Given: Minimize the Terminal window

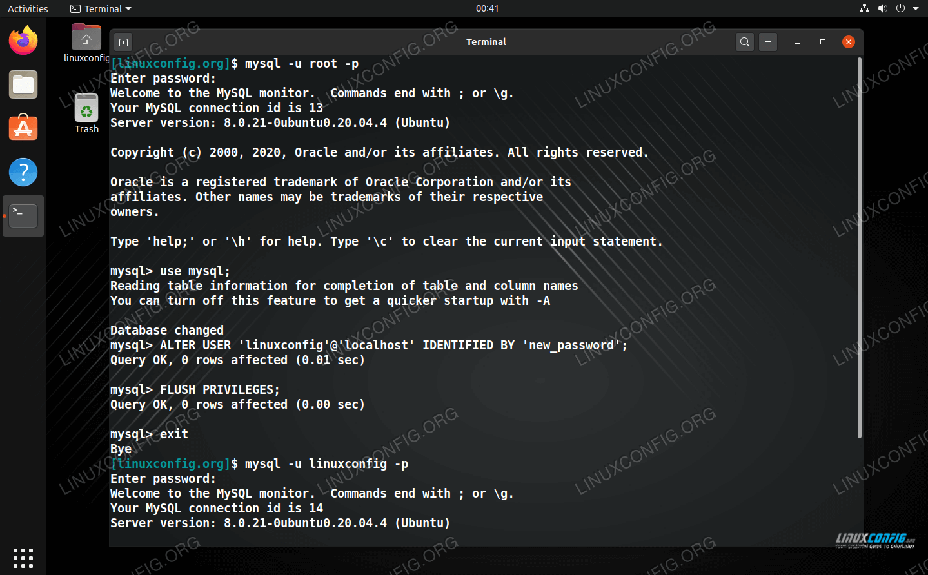Looking at the screenshot, I should pos(797,42).
